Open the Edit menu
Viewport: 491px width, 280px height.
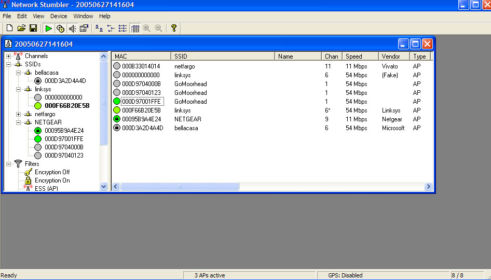point(22,16)
